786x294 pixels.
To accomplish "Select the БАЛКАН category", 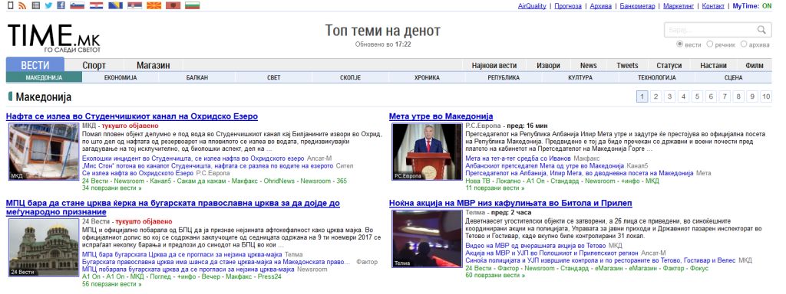I will click(197, 77).
